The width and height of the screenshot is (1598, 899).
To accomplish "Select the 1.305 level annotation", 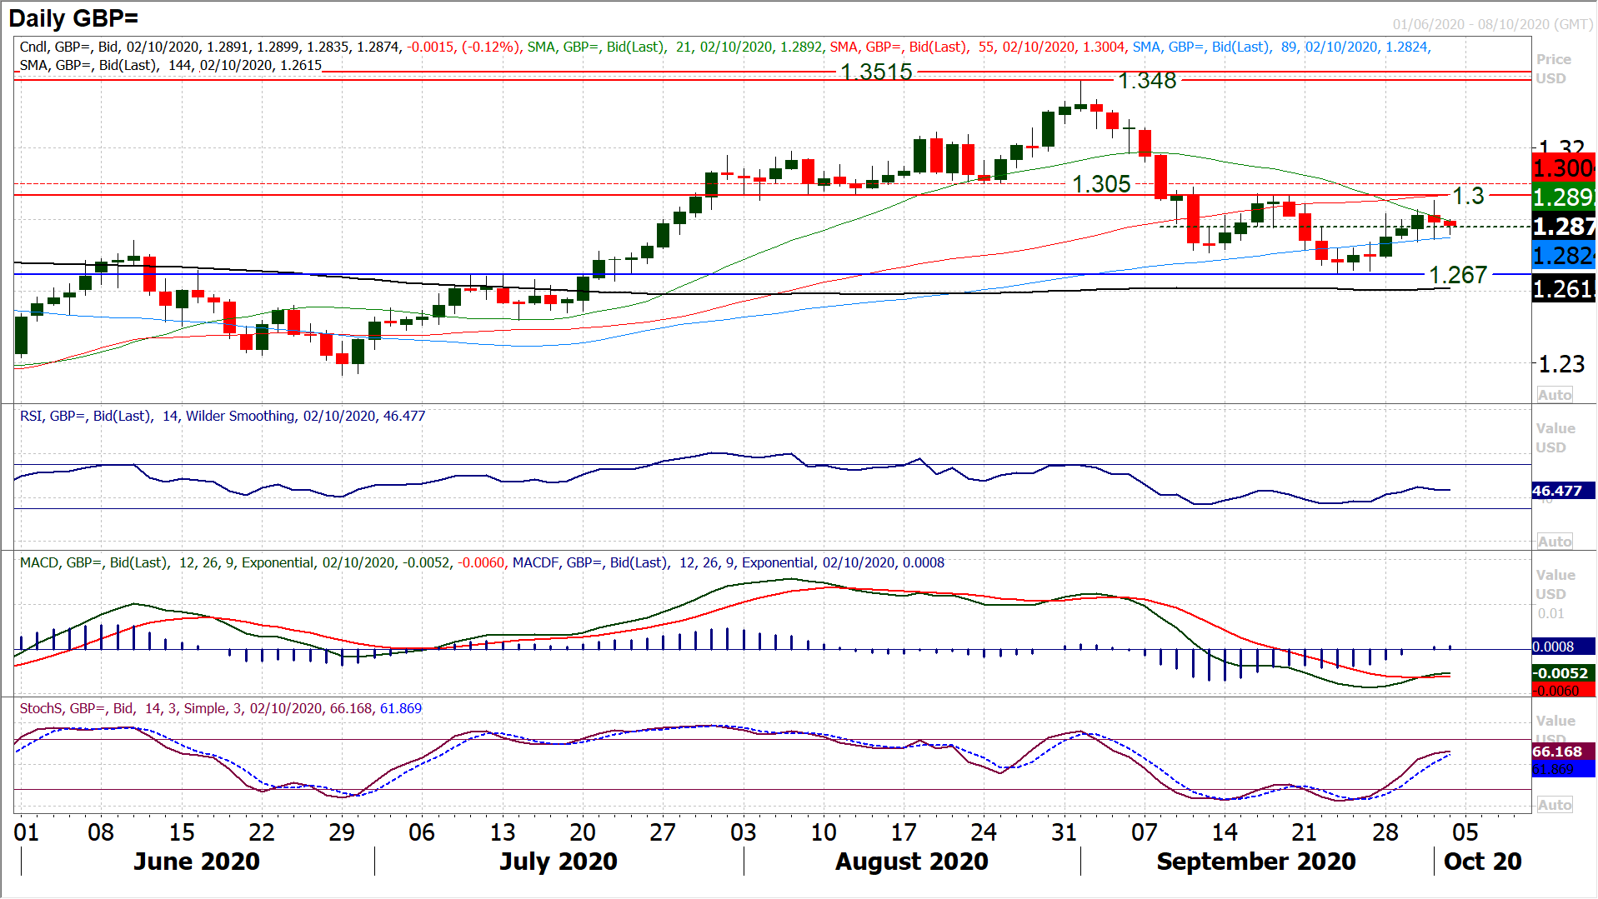I will [1101, 184].
